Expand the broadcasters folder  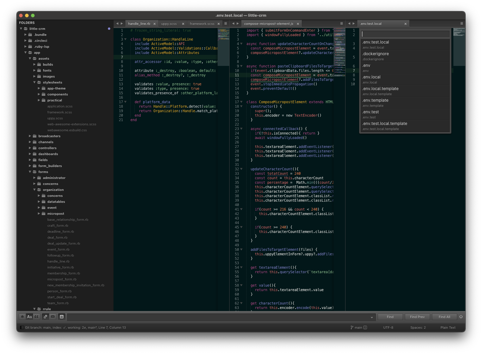(x=30, y=136)
